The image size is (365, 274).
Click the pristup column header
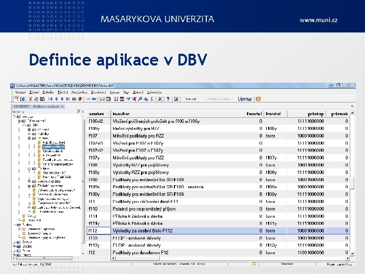[306, 114]
